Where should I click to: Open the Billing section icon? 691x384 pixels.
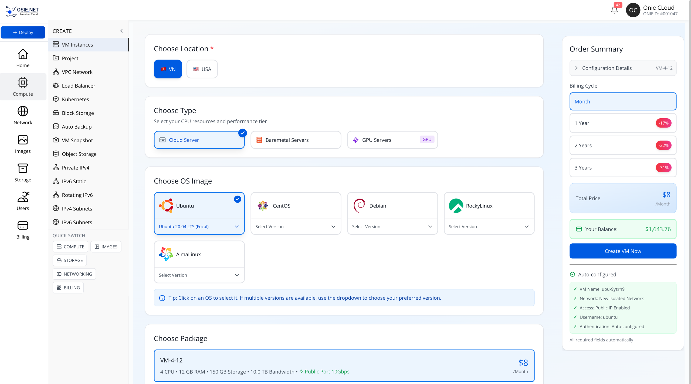[x=23, y=230]
